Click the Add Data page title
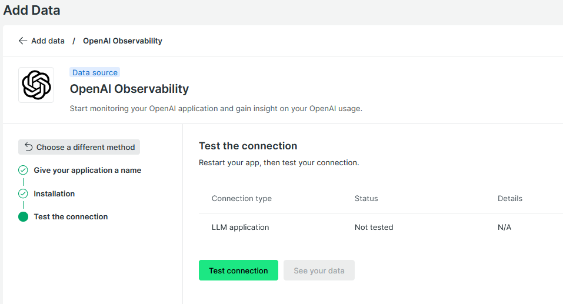Image resolution: width=563 pixels, height=304 pixels. pos(32,10)
